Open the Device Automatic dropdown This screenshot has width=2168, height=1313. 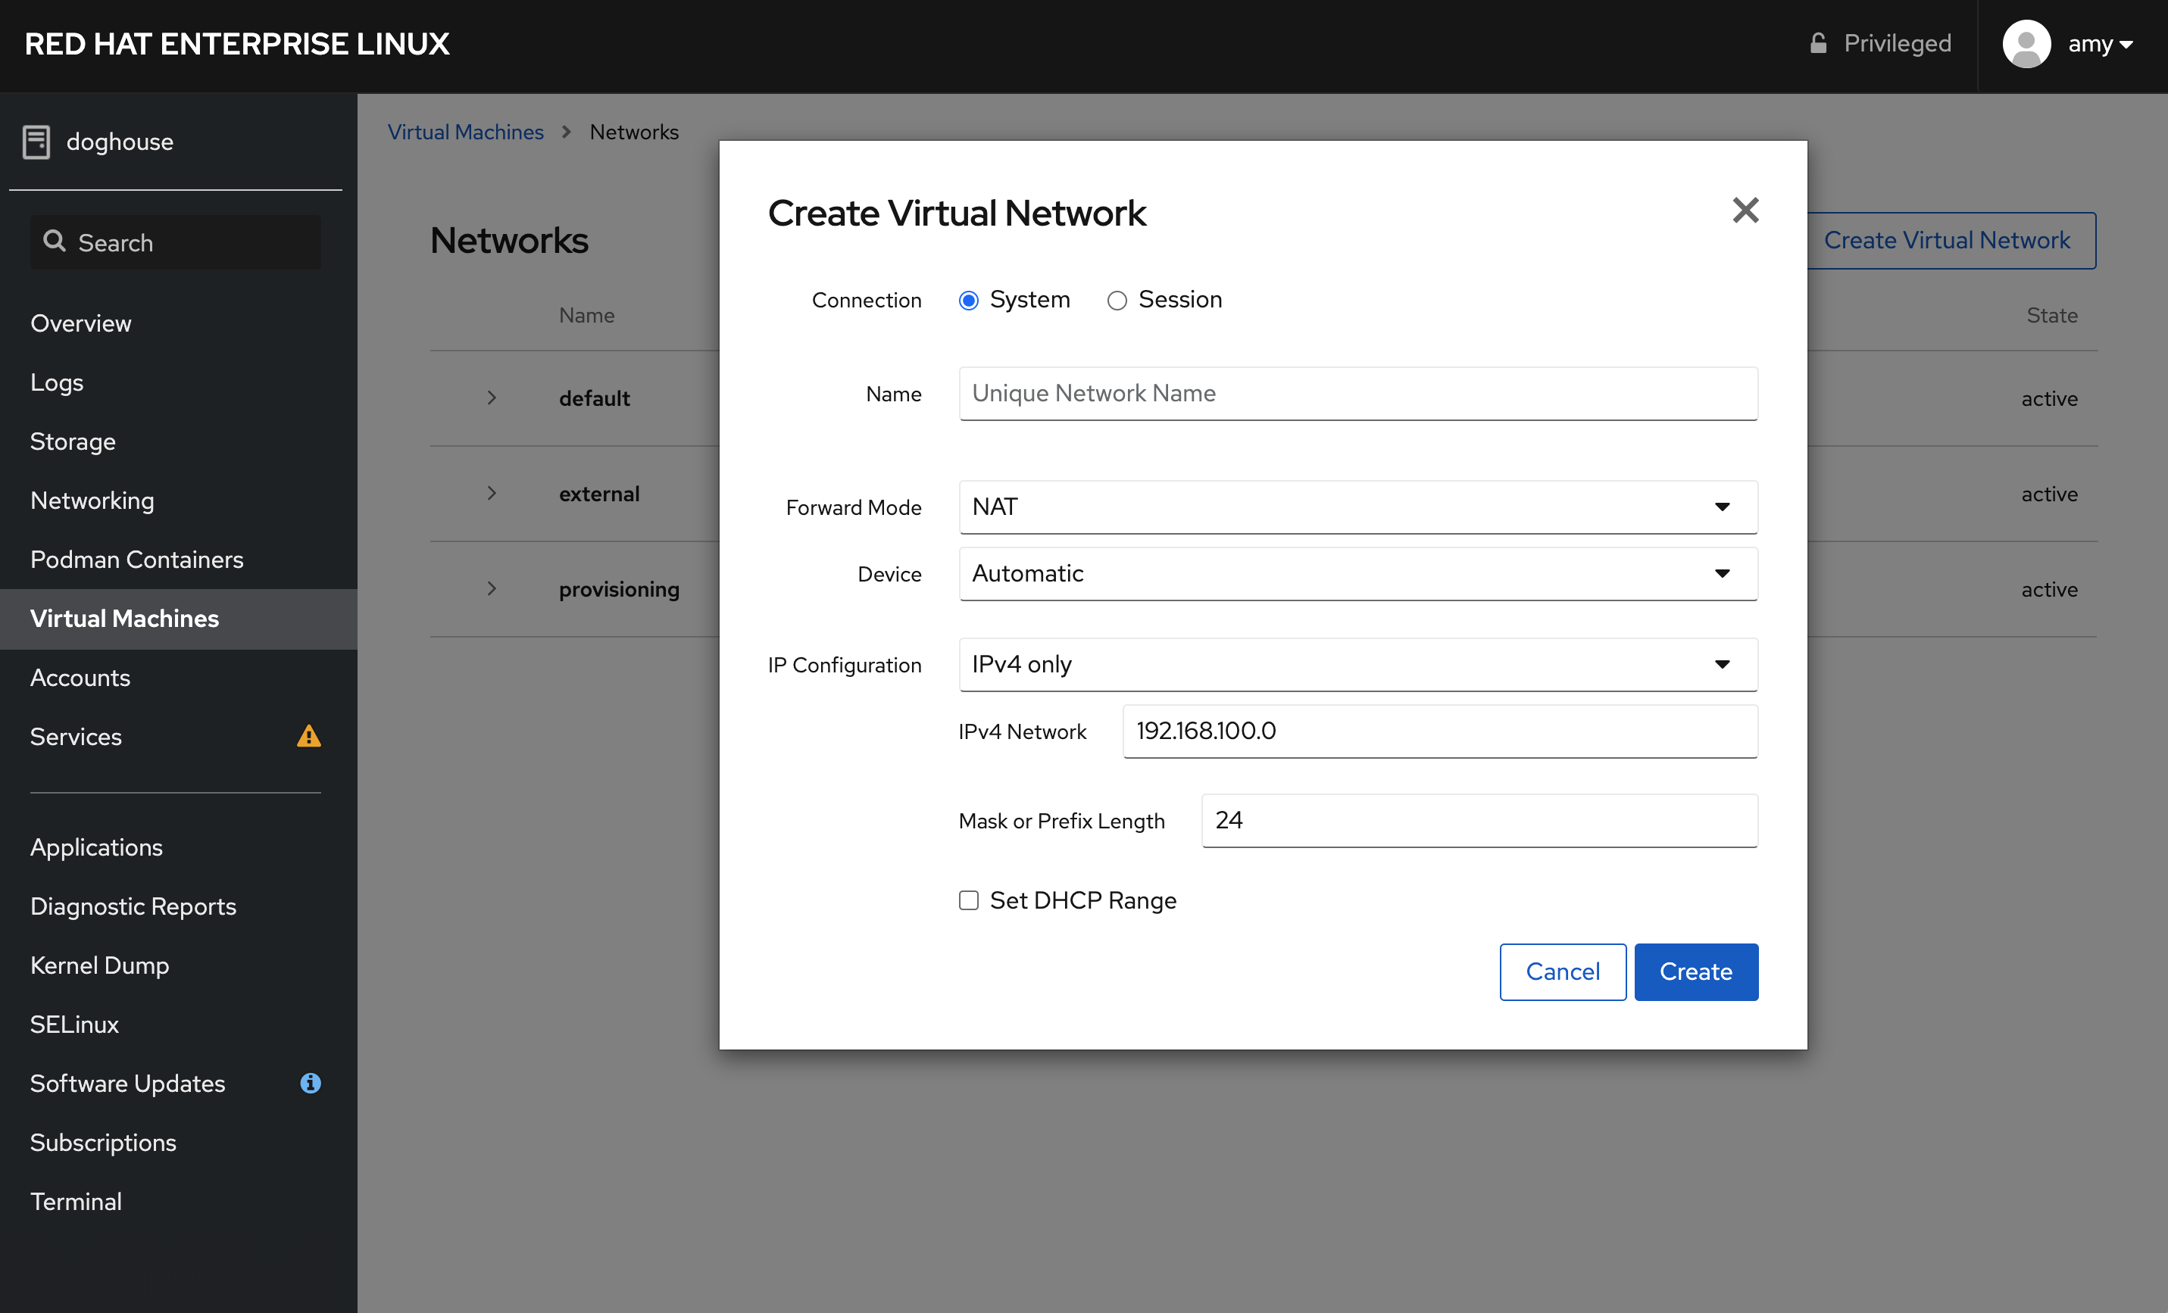tap(1357, 573)
